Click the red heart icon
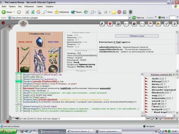The height and width of the screenshot is (134, 179). tap(110, 24)
